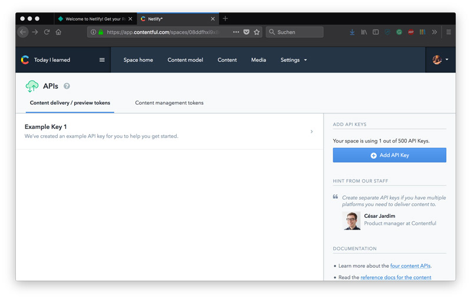Select Content delivery / preview tokens tab

coord(70,102)
